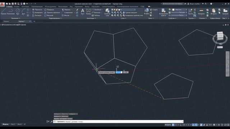Add a new drawing tab with plus button
Screen dimensions: 230x129
[x=34, y=21]
